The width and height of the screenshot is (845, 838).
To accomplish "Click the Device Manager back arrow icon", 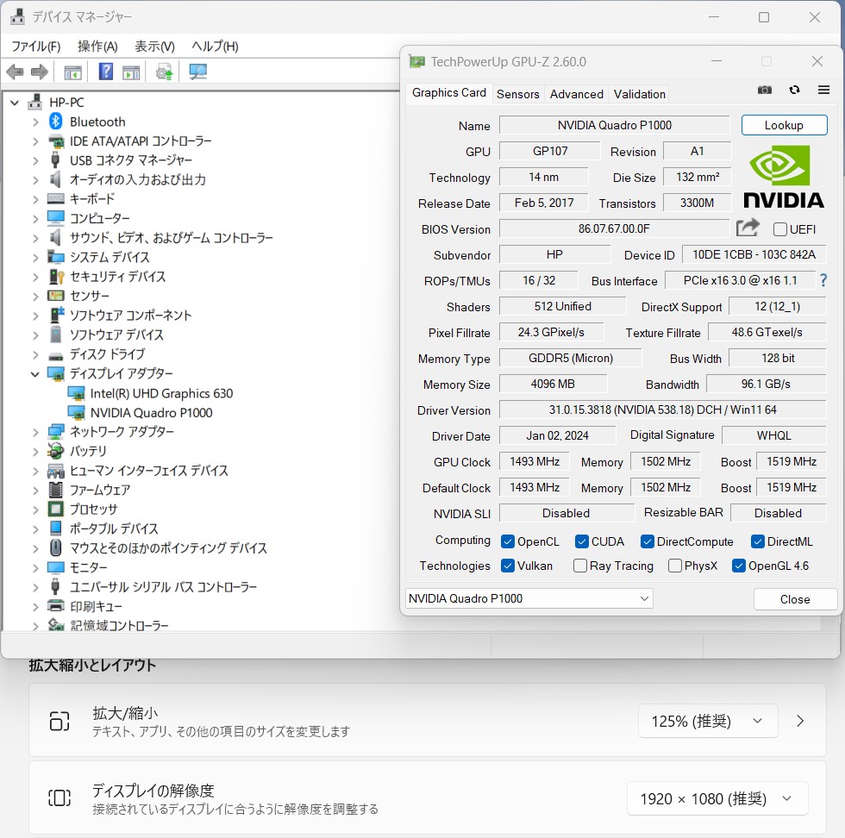I will pos(15,72).
